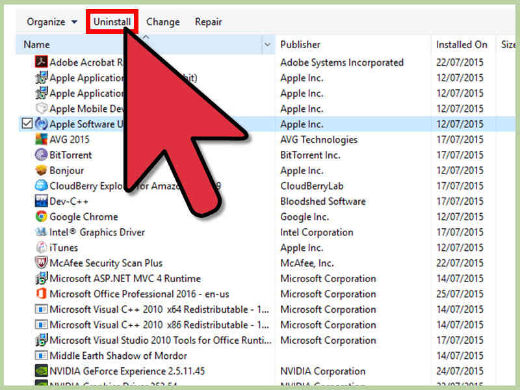Image resolution: width=520 pixels, height=390 pixels.
Task: Select the NVIDIA GeForce Experience 2.5.11.45 name
Action: (x=127, y=371)
